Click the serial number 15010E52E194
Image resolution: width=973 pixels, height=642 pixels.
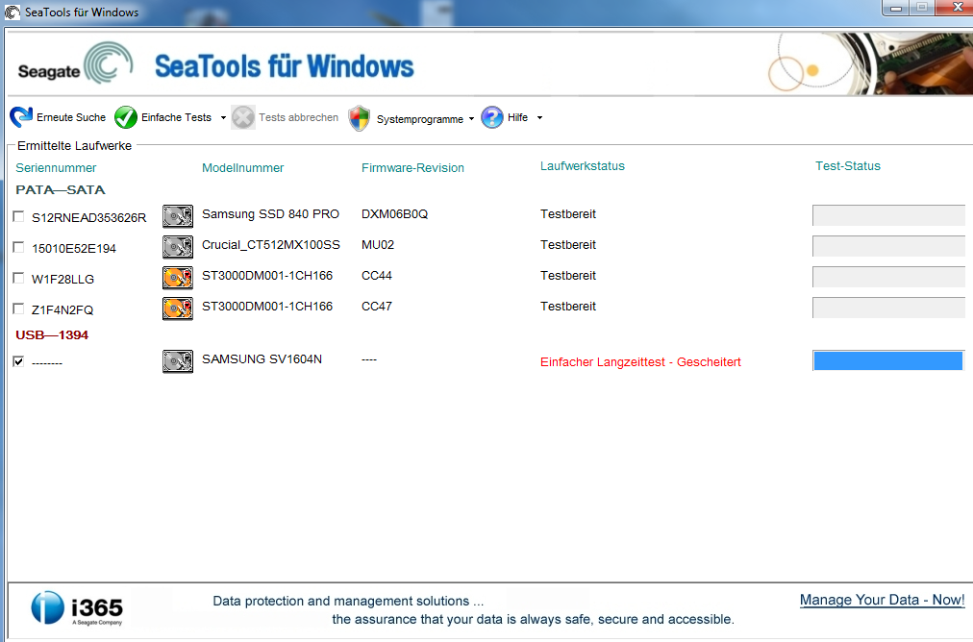coord(74,249)
